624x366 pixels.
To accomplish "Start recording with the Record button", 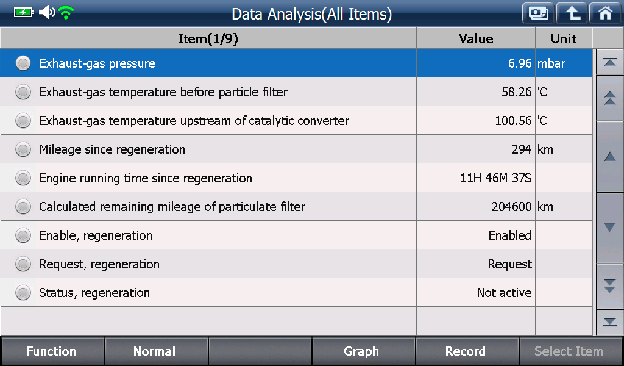I will click(x=466, y=351).
